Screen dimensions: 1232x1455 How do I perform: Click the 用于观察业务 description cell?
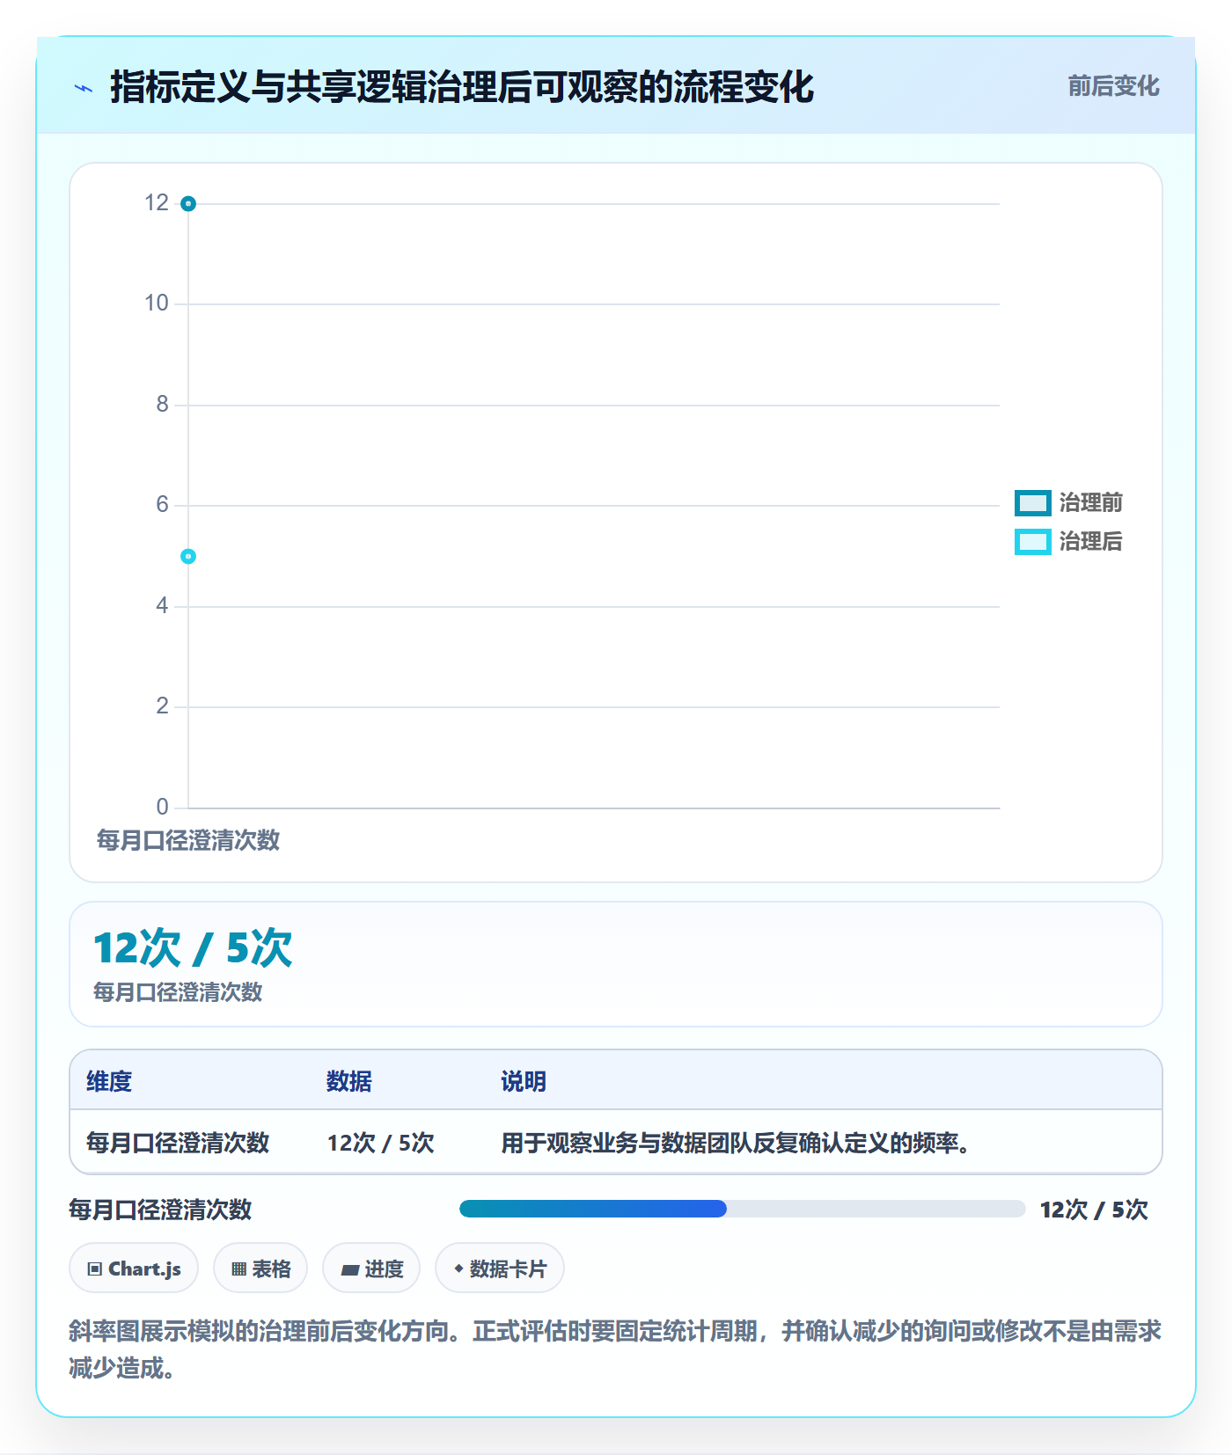[x=736, y=1143]
